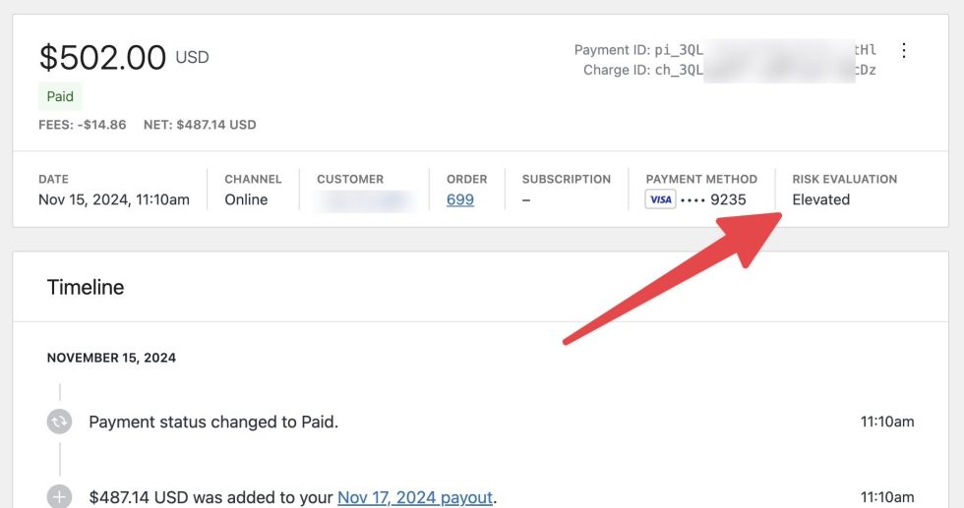Click the November 15, 2024 timeline date header
Image resolution: width=964 pixels, height=508 pixels.
pos(111,358)
